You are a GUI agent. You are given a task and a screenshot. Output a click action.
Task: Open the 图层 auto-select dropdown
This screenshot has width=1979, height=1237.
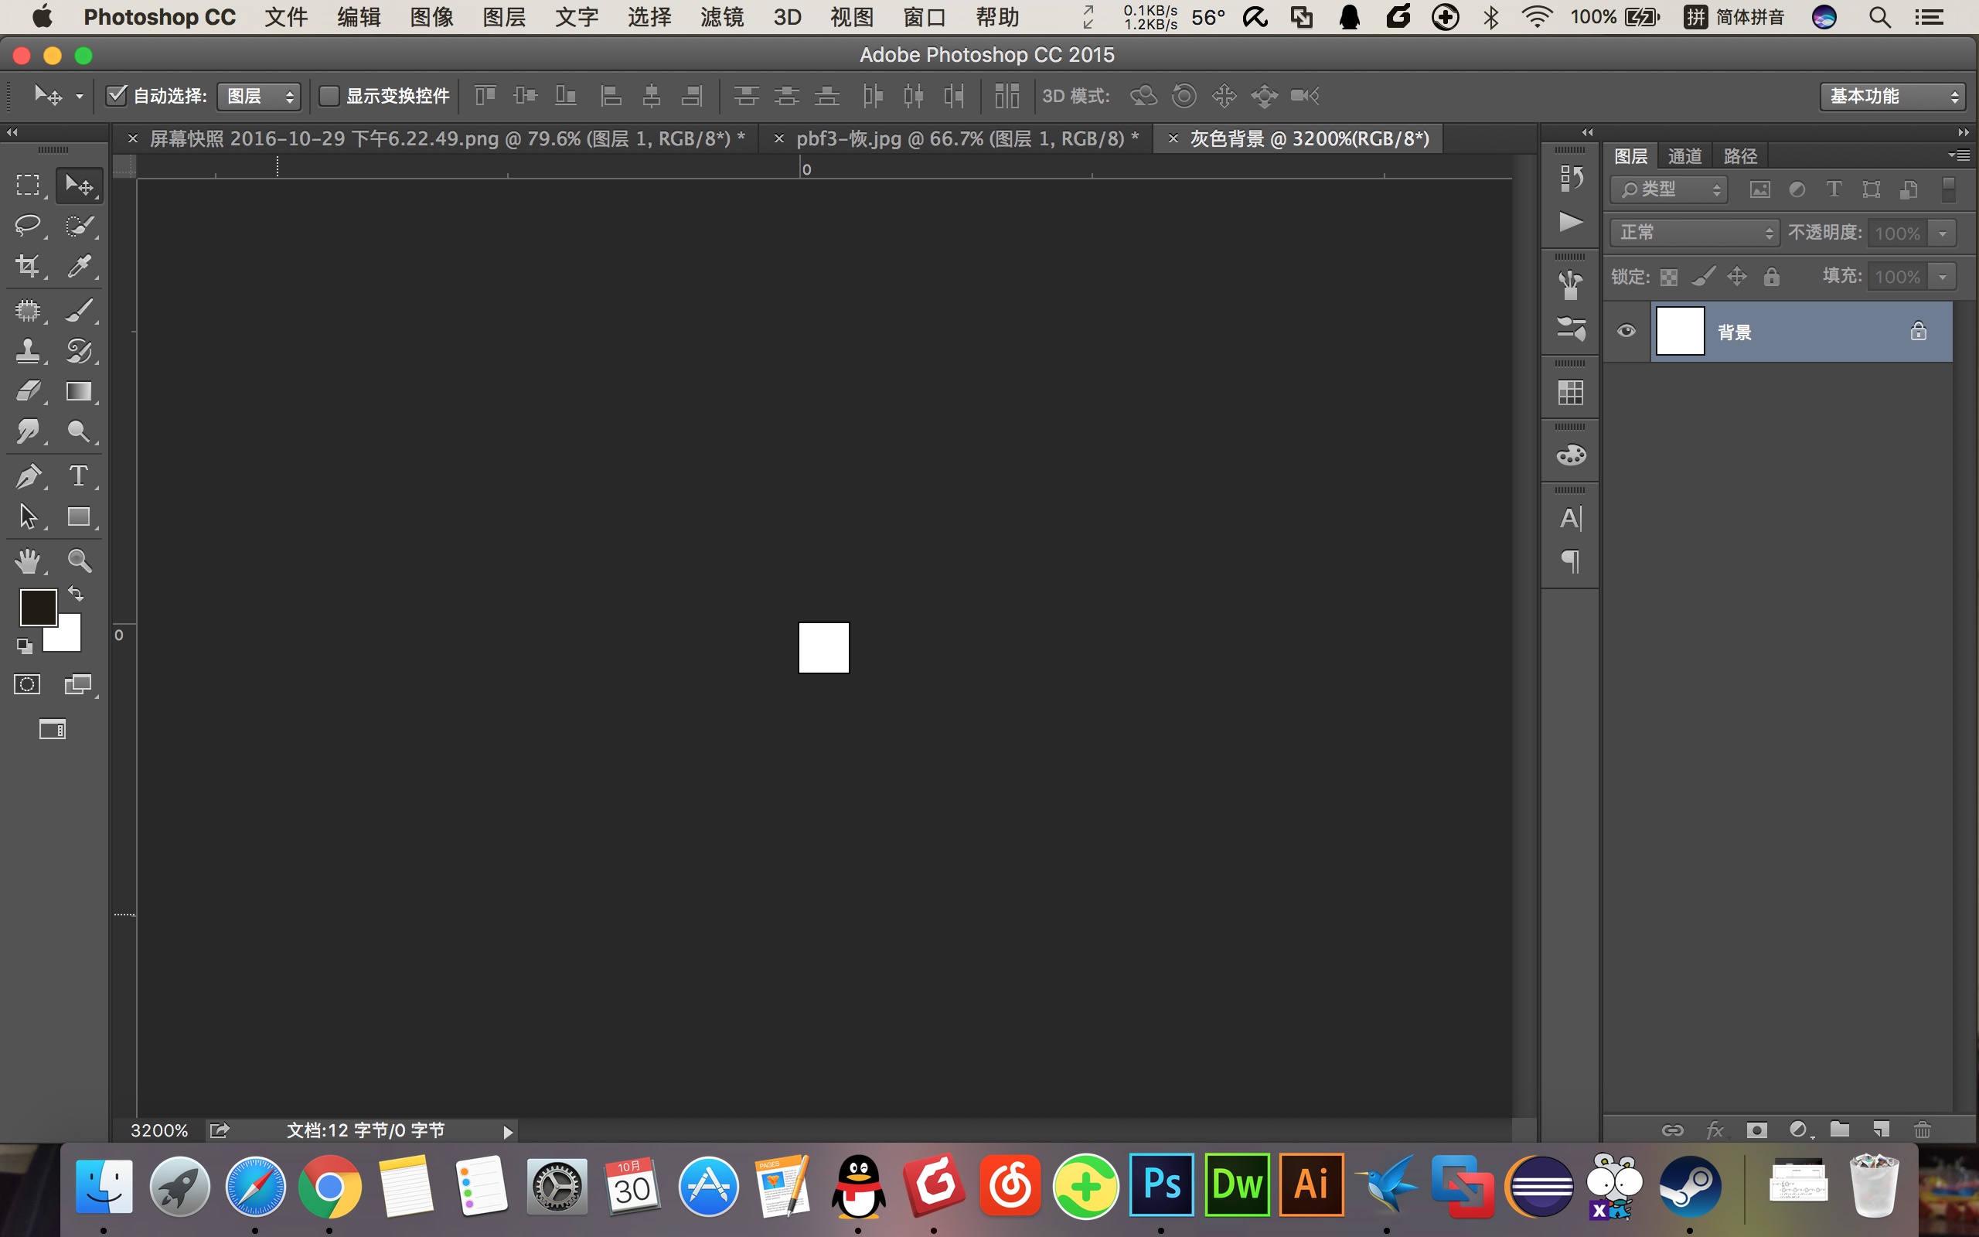pyautogui.click(x=258, y=96)
